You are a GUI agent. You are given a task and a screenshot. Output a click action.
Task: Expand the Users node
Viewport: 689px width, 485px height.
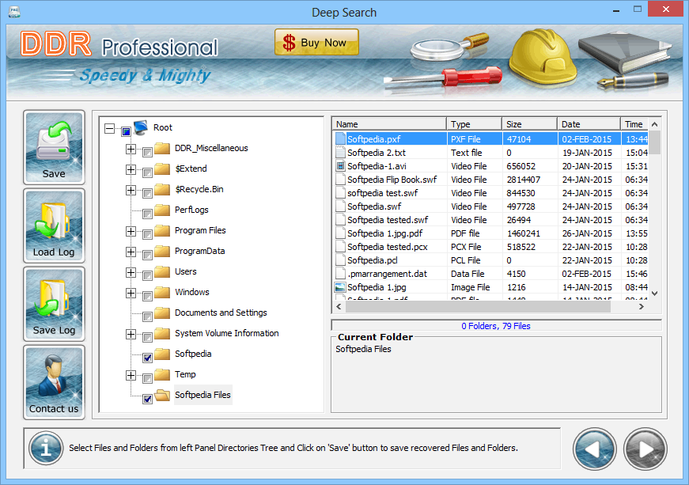click(131, 272)
